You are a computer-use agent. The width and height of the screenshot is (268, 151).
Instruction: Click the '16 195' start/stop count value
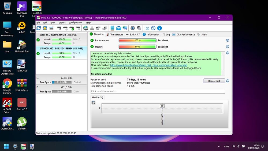[x=131, y=86]
